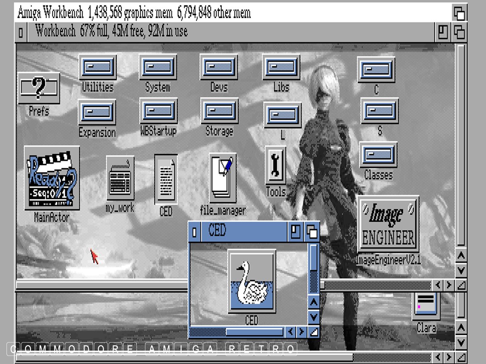
Task: Click the CED window vertical scrollbar
Action: (x=314, y=268)
